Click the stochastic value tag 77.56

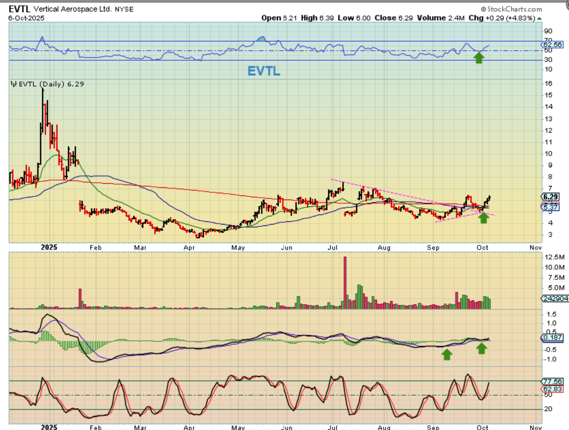click(x=552, y=381)
